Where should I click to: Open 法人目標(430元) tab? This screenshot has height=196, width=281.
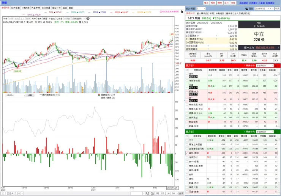[x=242, y=13]
